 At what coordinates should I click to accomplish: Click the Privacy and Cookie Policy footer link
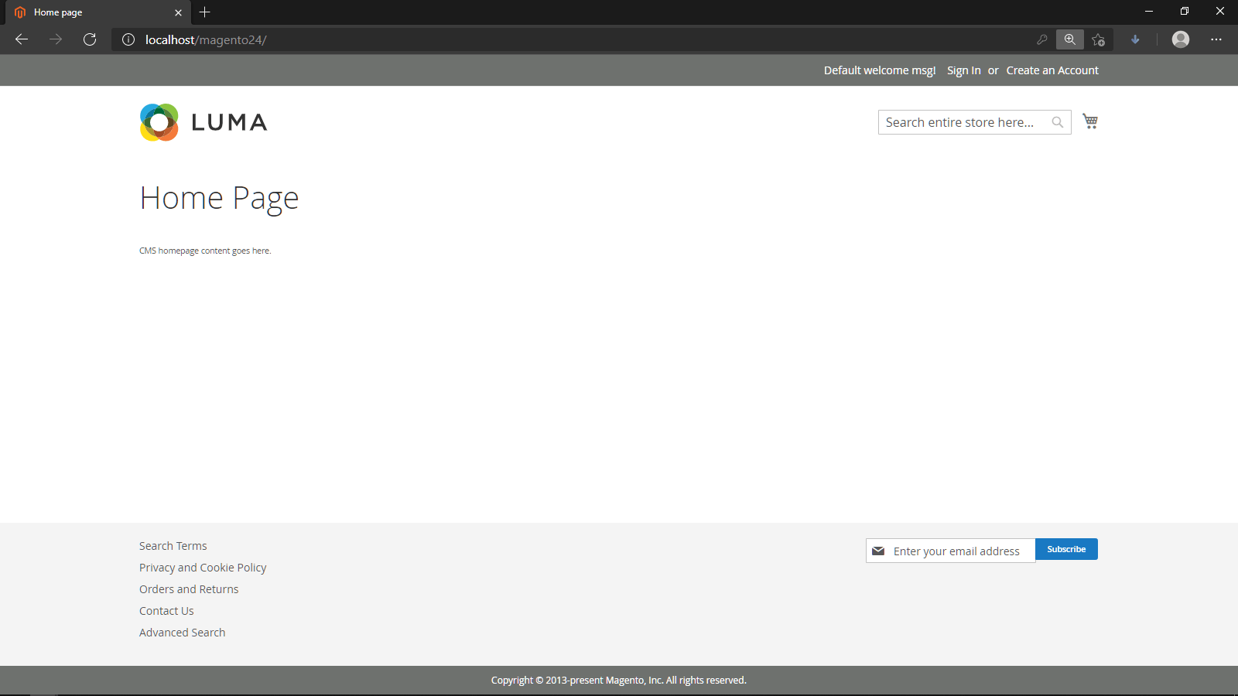tap(203, 567)
